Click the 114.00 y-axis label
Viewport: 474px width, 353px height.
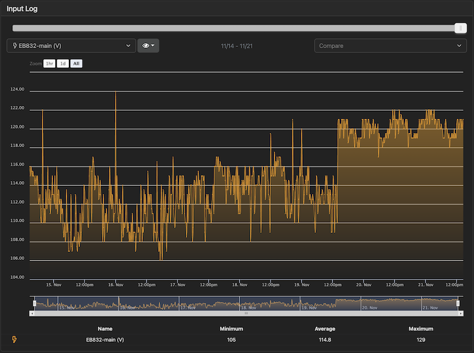17,183
